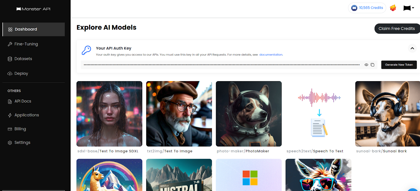Click the Settings gear icon
This screenshot has width=420, height=191.
point(10,143)
